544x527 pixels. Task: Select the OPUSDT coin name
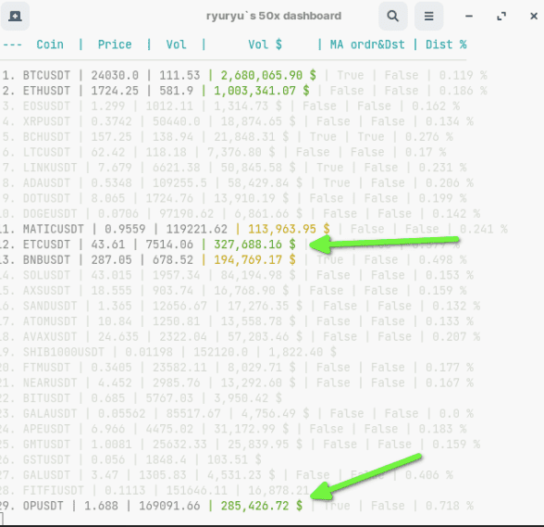(43, 506)
